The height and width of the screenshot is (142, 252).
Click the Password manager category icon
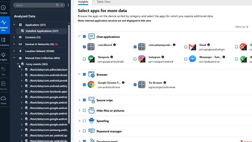[x=91, y=131]
